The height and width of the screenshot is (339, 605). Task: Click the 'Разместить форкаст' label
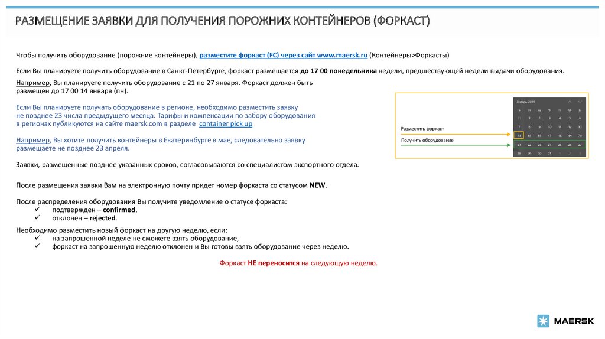[x=422, y=128]
